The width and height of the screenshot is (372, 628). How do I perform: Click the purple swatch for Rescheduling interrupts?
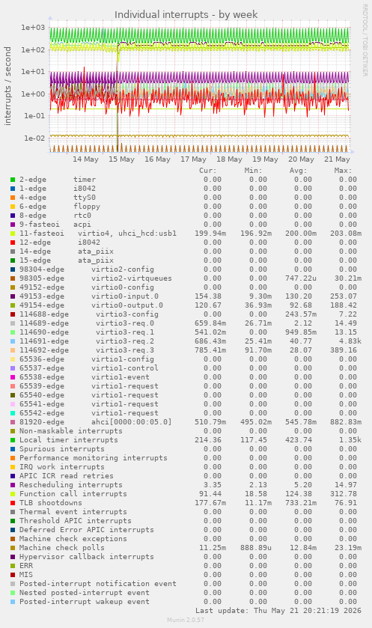[13, 485]
